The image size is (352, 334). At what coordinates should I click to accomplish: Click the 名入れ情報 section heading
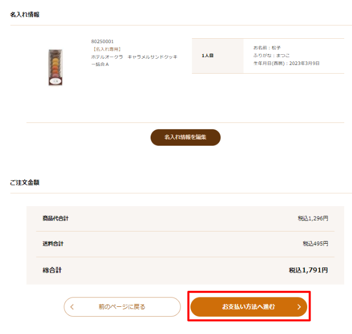[x=25, y=14]
